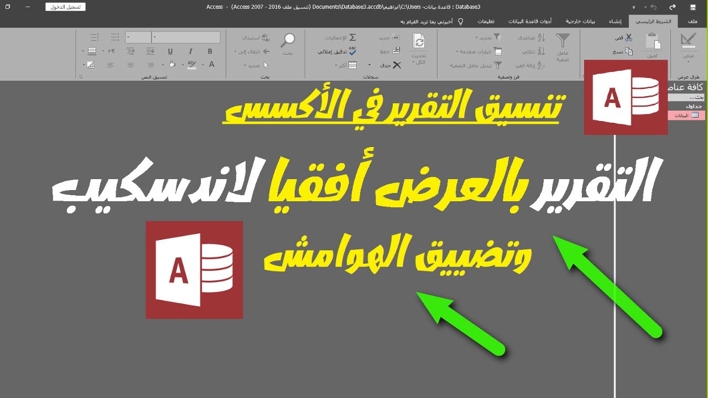708x398 pixels.
Task: Toggle Italic (I) formatting
Action: click(190, 51)
